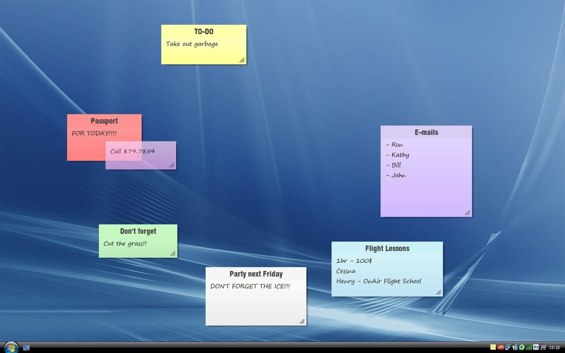This screenshot has width=565, height=353.
Task: Click the text 'FOR TODAY!!!!'
Action: pos(94,133)
